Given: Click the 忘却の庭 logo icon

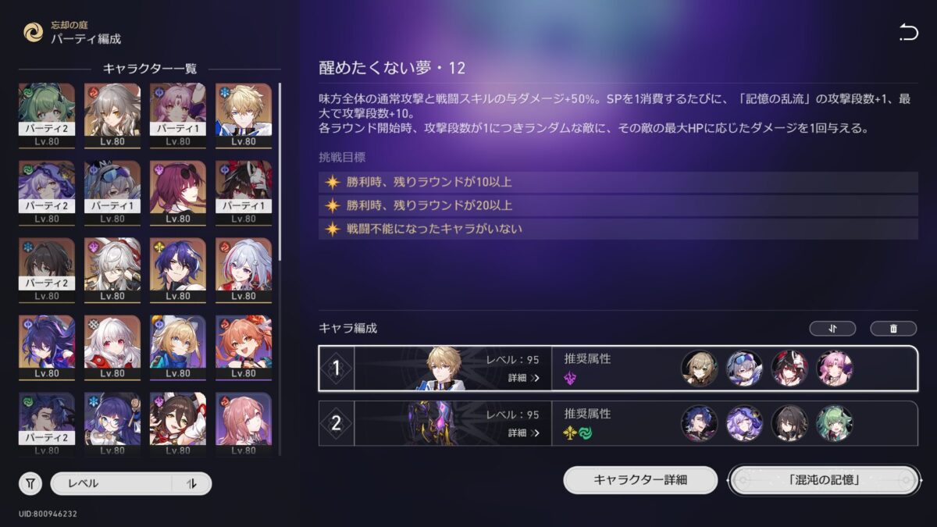Looking at the screenshot, I should click(34, 32).
